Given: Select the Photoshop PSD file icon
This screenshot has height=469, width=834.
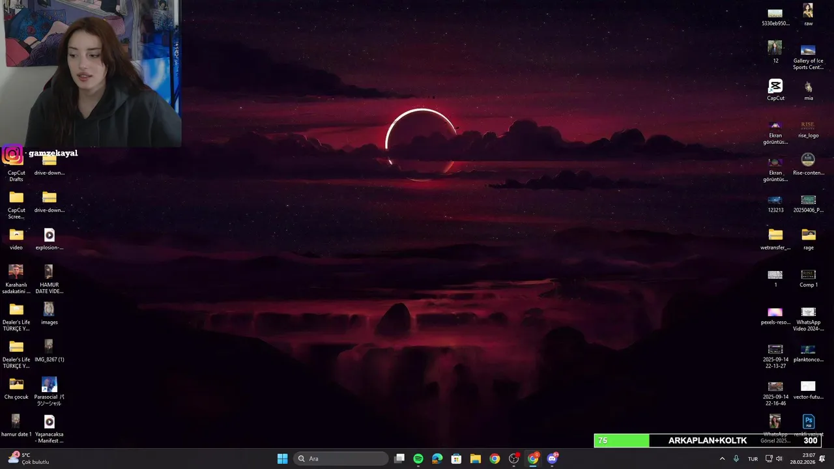Looking at the screenshot, I should click(808, 421).
